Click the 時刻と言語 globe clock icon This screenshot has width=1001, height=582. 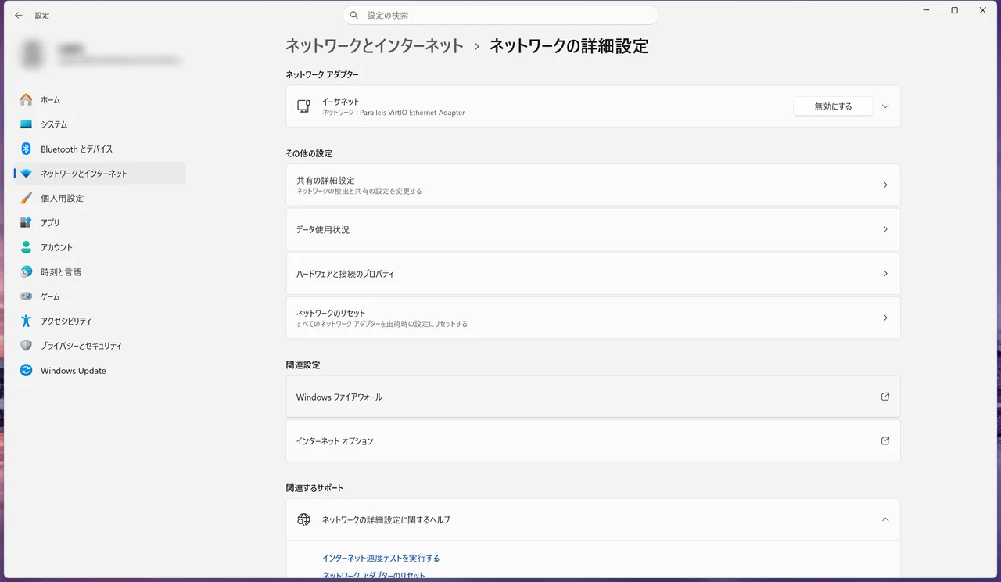point(27,272)
